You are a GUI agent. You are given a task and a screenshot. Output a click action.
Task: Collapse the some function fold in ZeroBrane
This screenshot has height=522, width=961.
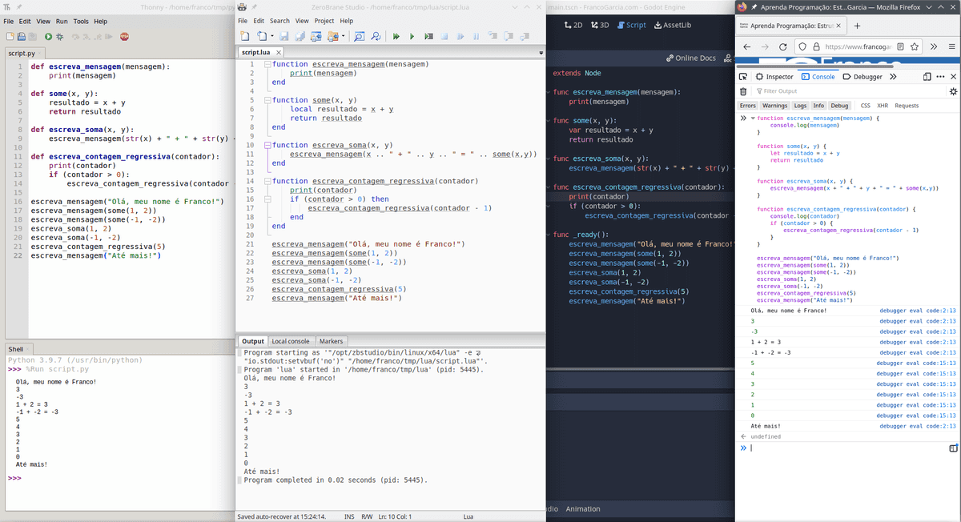click(x=267, y=100)
